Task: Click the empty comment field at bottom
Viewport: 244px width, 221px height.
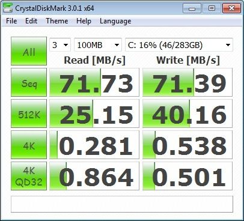Action: 122,204
